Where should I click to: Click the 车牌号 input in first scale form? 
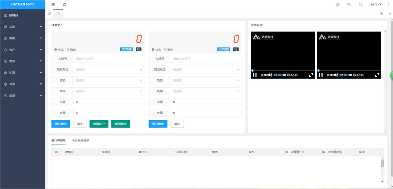108,59
